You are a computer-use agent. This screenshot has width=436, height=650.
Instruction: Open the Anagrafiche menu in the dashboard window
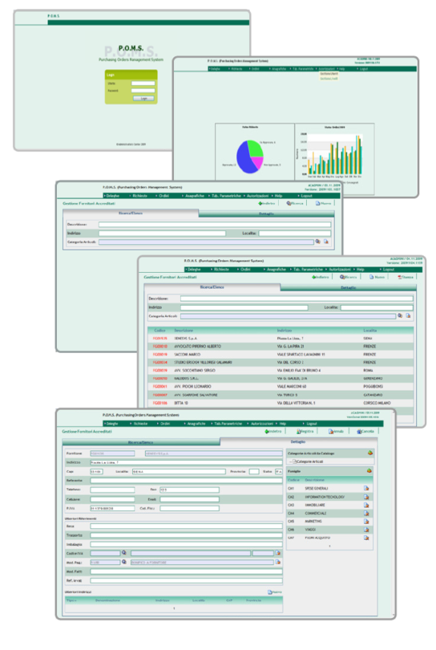[278, 69]
